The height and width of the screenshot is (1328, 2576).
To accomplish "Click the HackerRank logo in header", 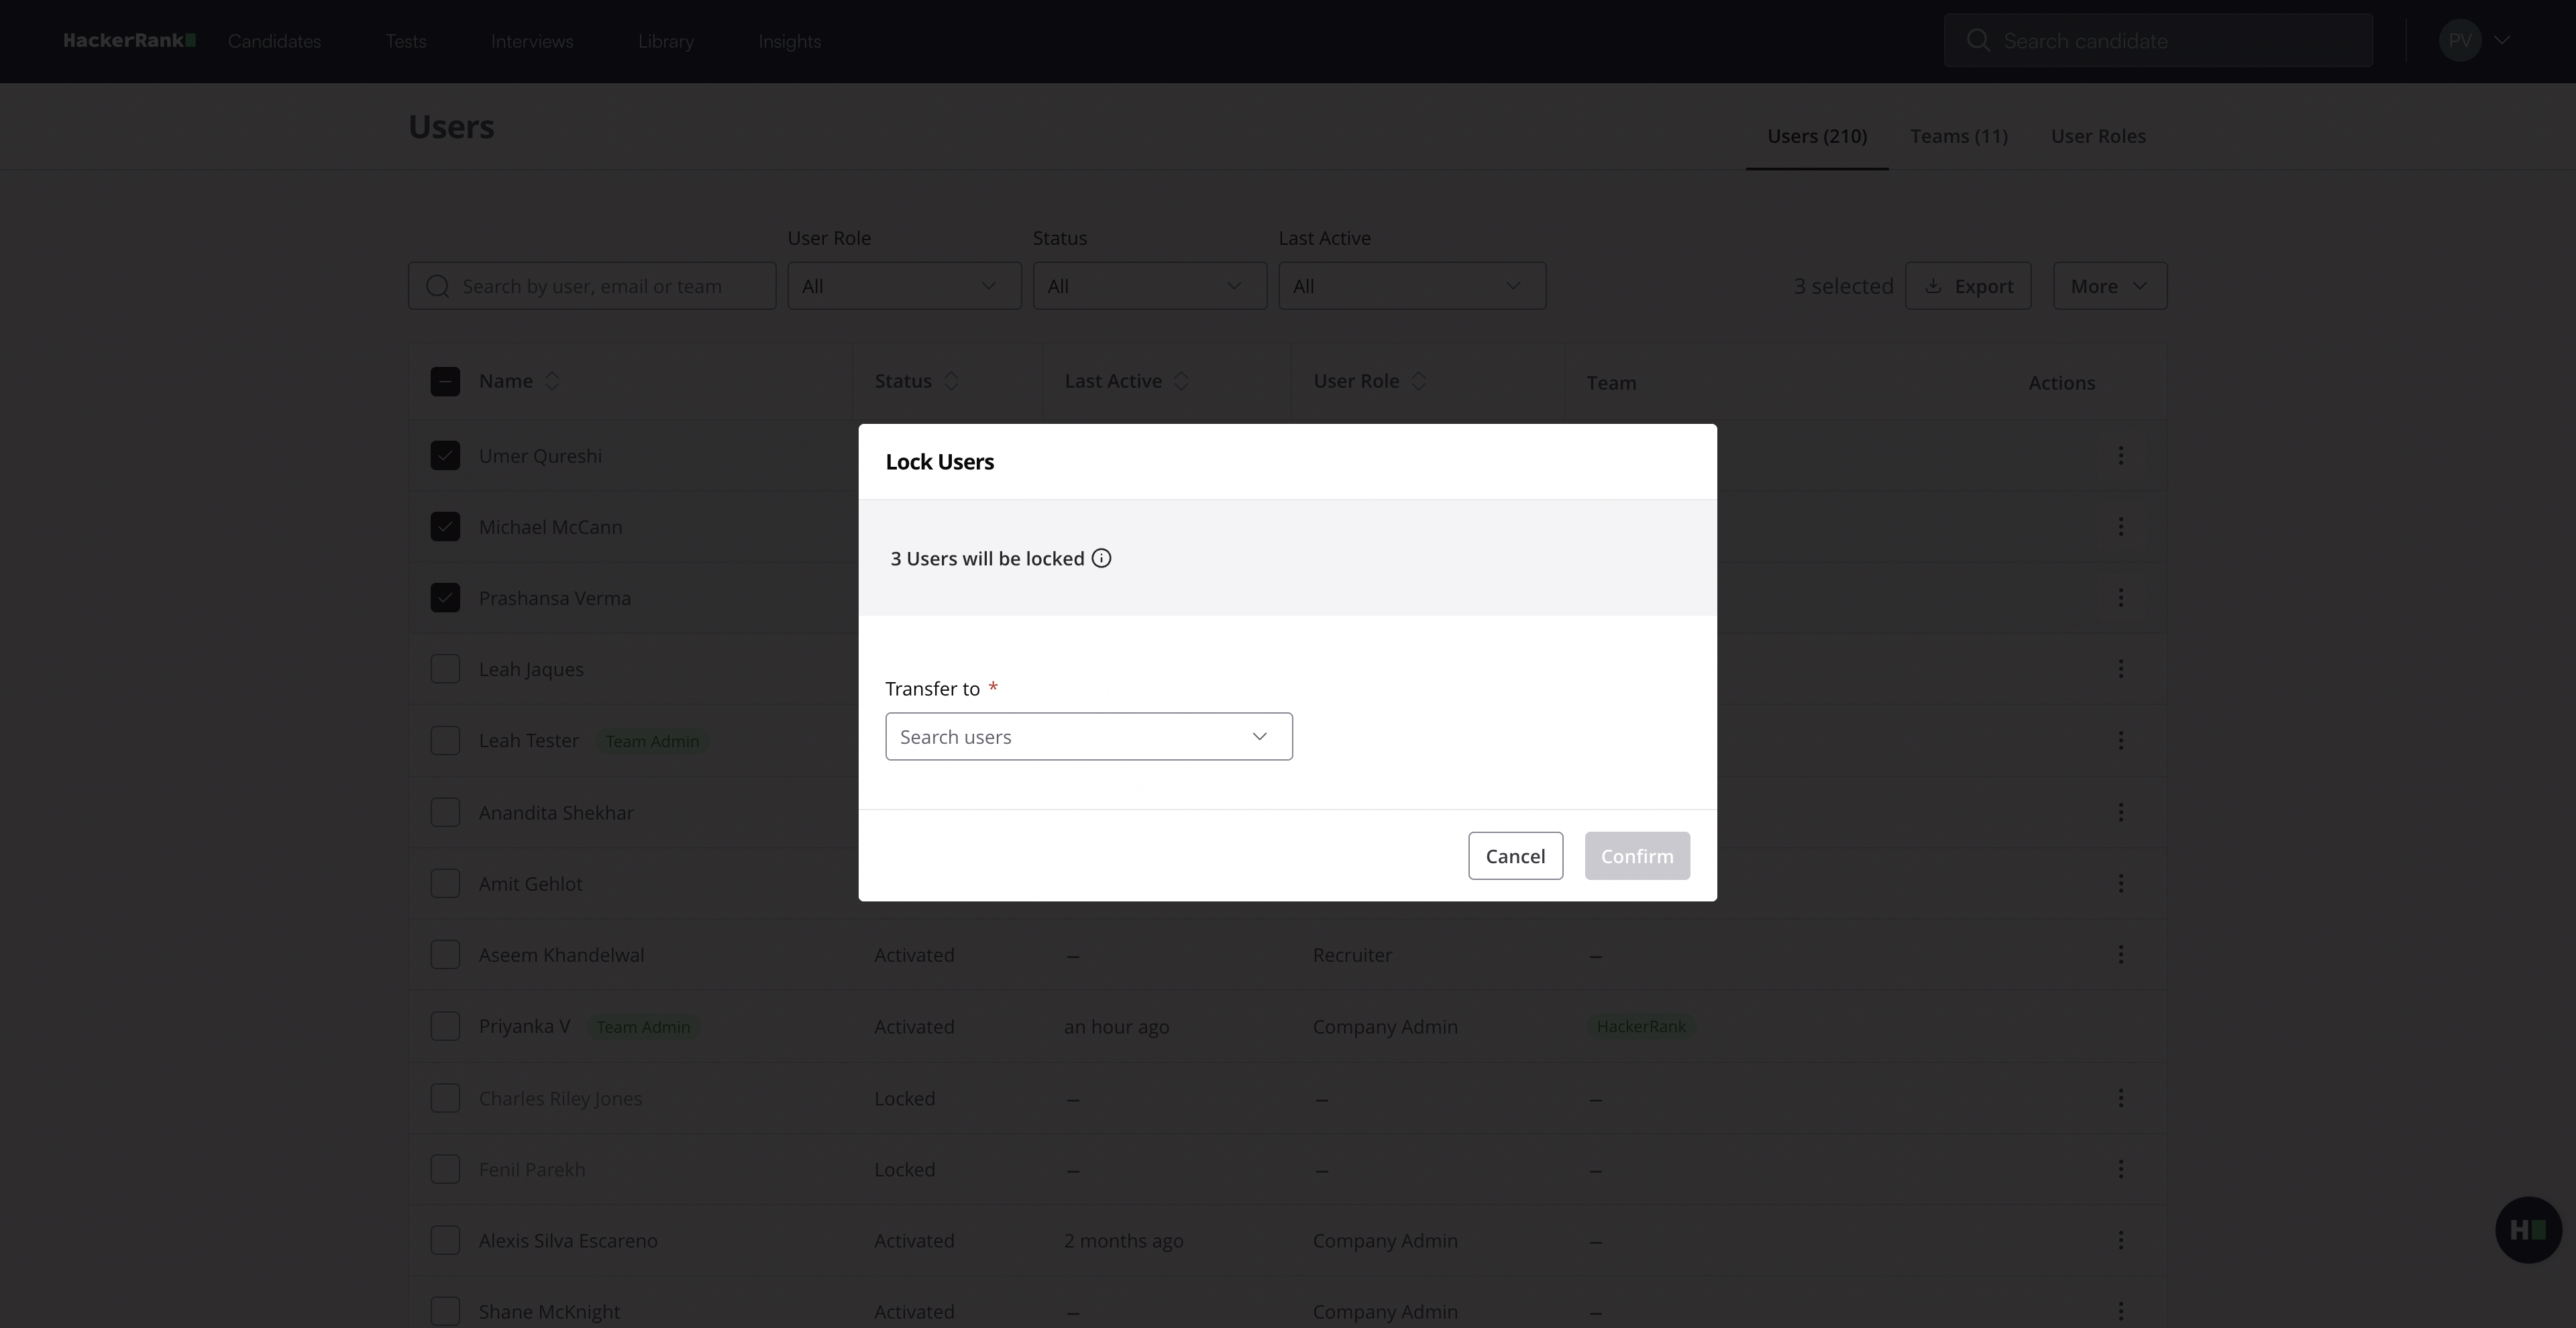I will point(129,41).
